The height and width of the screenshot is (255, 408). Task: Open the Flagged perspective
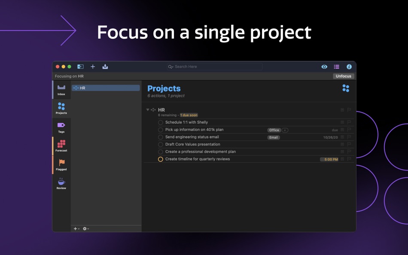point(61,165)
